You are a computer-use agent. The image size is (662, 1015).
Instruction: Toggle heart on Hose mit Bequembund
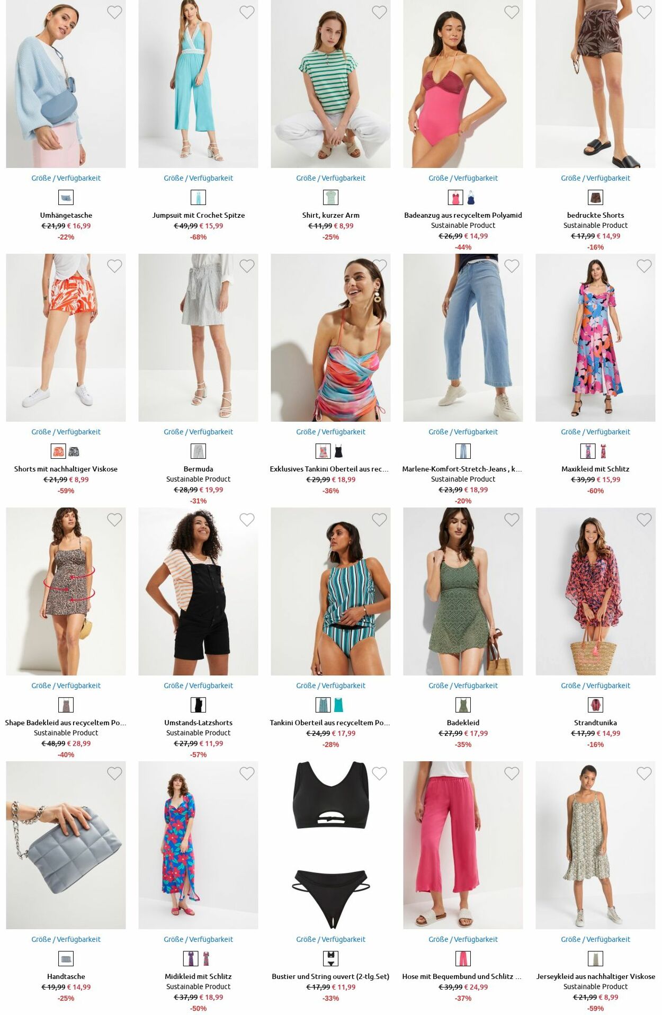(512, 773)
